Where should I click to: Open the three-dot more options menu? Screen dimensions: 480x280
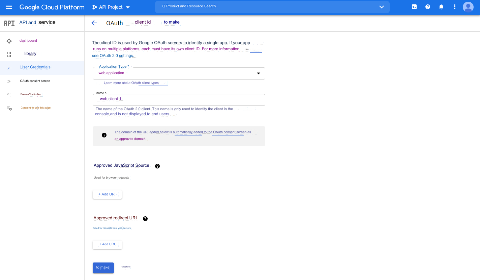[455, 7]
